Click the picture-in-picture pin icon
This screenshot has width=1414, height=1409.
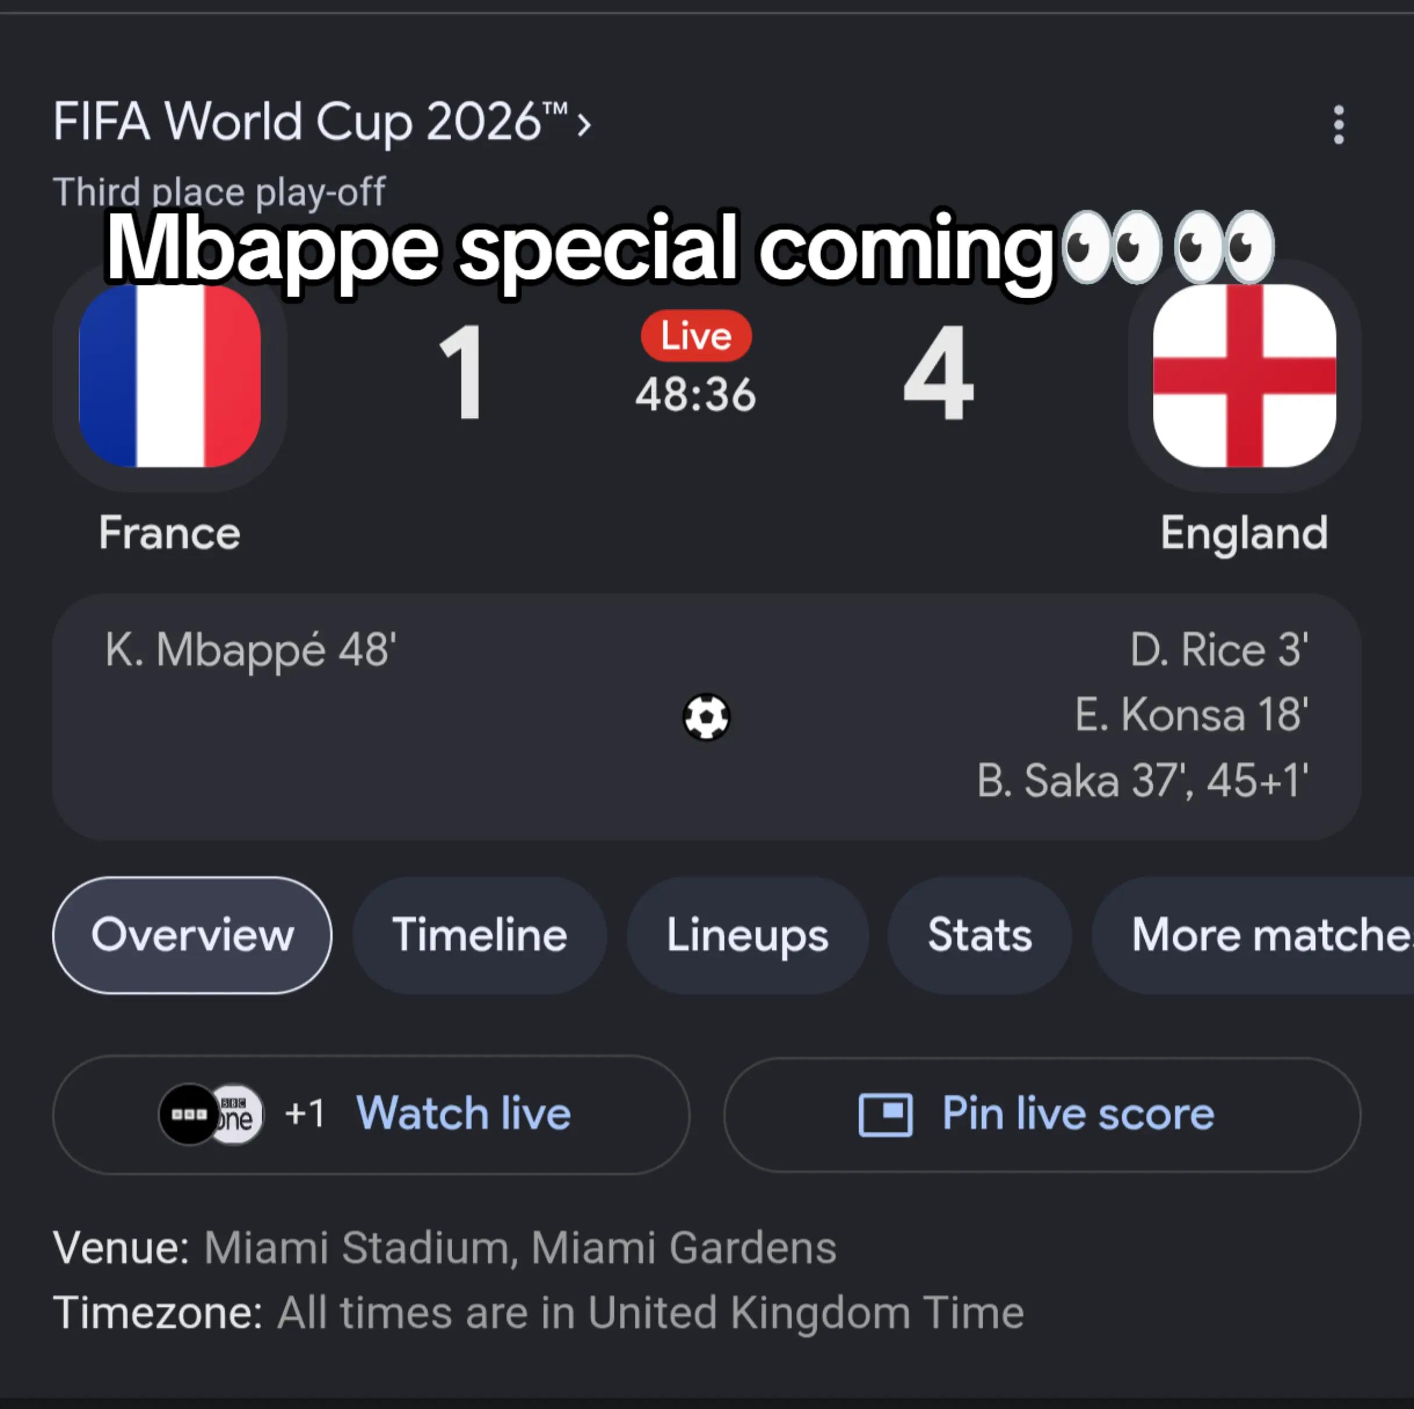[885, 1115]
